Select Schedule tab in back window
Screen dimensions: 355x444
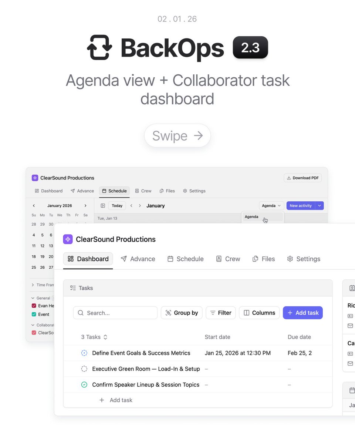114,191
